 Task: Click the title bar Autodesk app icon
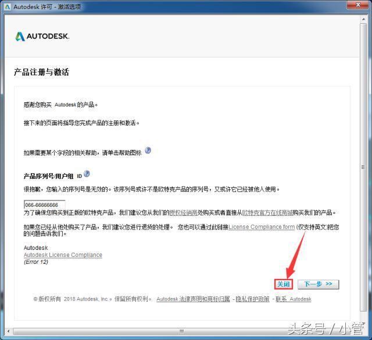[8, 6]
